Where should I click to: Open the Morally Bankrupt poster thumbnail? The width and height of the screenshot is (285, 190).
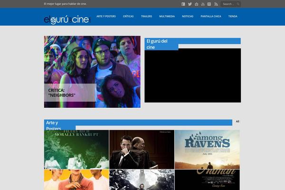[76, 150]
